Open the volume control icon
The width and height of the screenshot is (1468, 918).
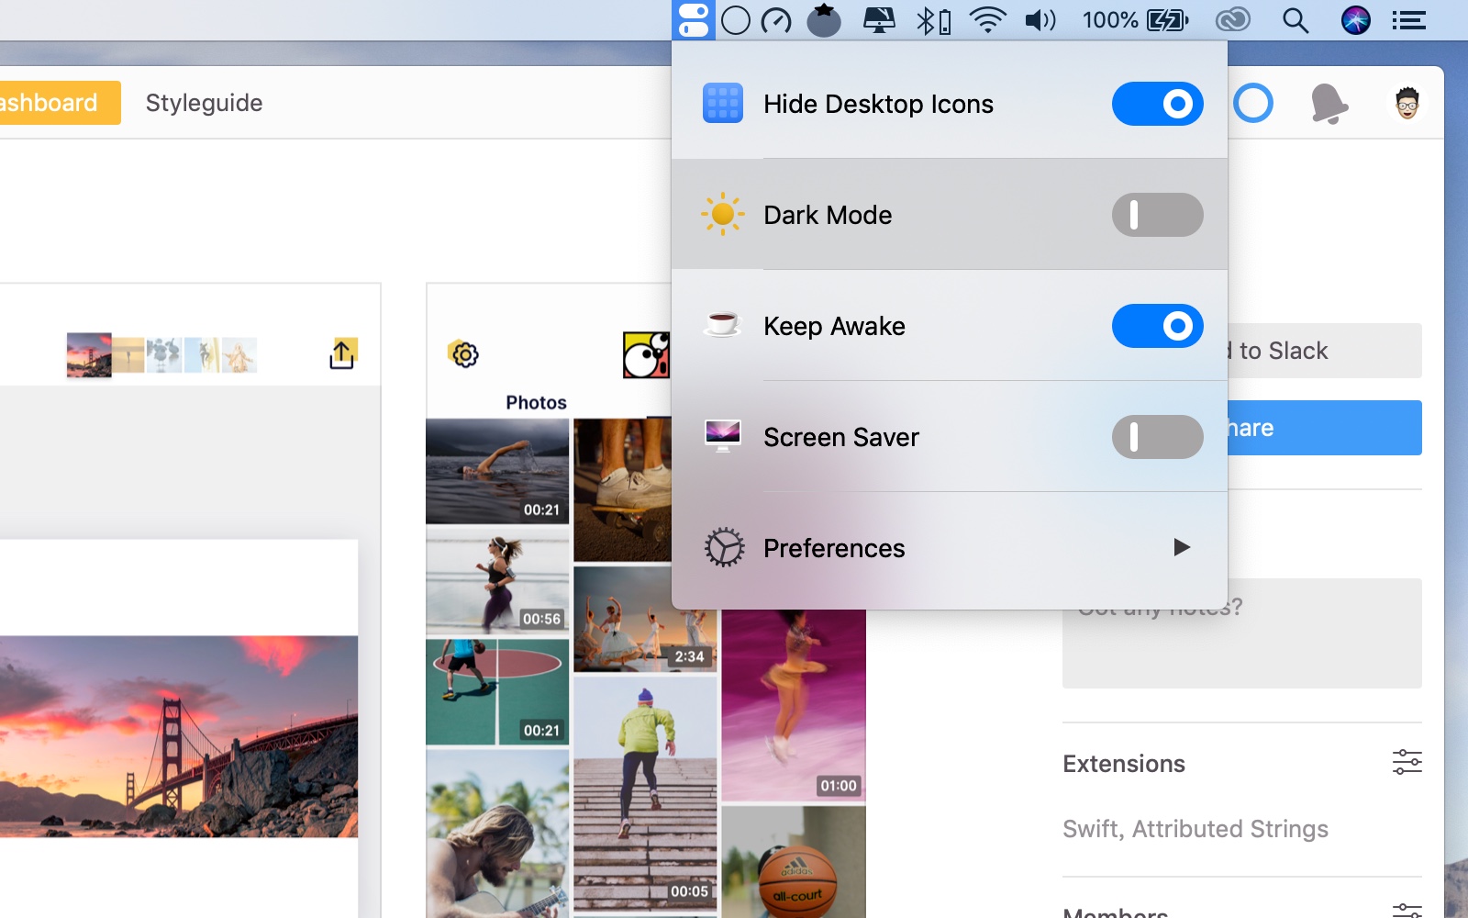1040,20
